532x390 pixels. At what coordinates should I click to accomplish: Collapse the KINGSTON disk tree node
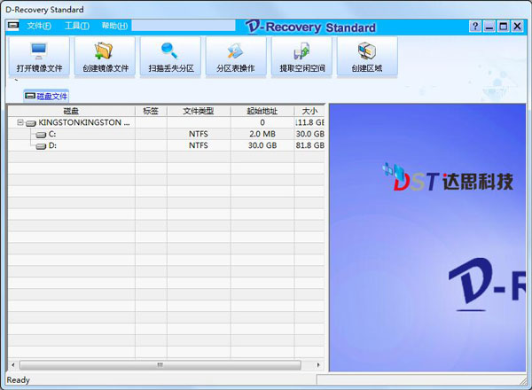(20, 122)
